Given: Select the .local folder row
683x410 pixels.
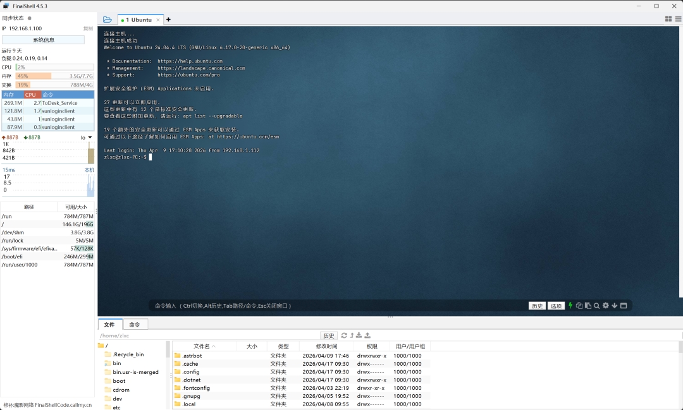Looking at the screenshot, I should coord(302,404).
